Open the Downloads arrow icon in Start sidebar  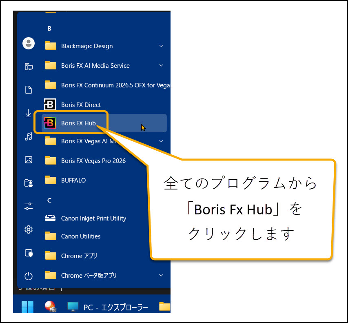(x=28, y=113)
